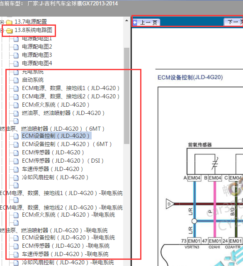The image size is (243, 266).
Task: Click connector D triangle in diagram
Action: point(170,204)
